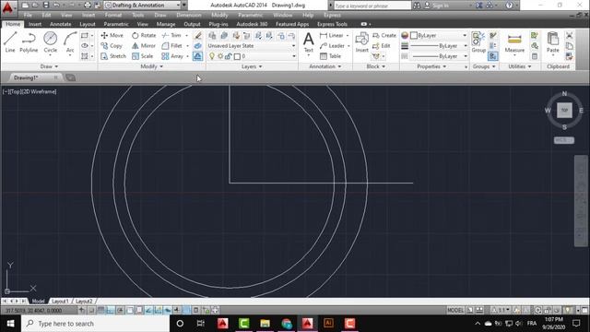590x332 pixels.
Task: Click the viewport label Top control
Action: [x=15, y=91]
